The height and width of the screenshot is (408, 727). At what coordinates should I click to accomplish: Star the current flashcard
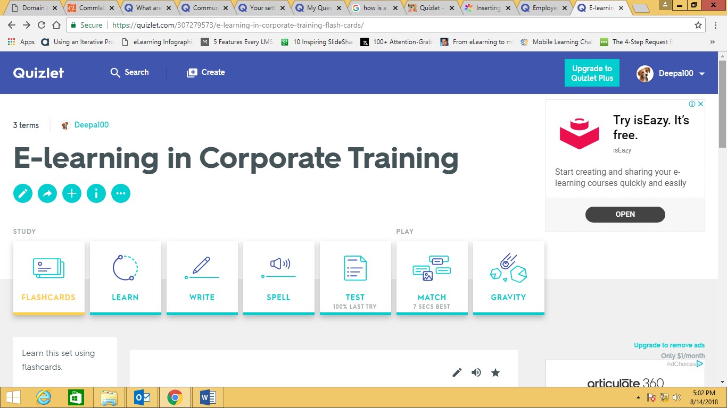coord(495,372)
